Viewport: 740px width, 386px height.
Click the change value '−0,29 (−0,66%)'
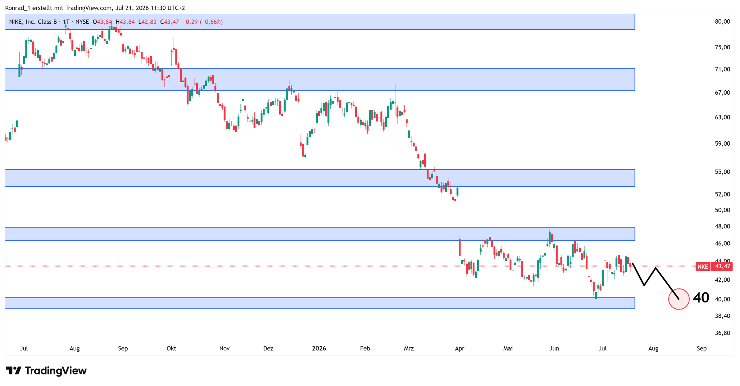pos(203,22)
